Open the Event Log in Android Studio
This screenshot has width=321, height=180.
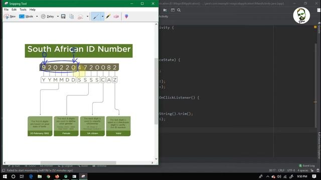pos(306,165)
